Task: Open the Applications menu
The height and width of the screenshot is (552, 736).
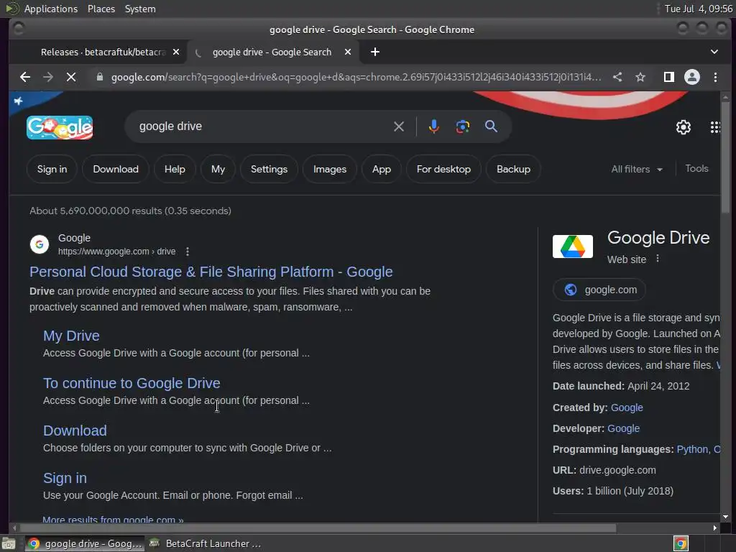Action: [51, 9]
